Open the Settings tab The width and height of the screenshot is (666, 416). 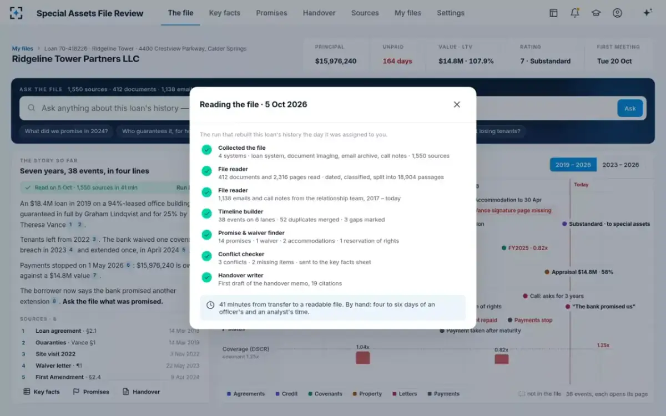pos(451,13)
